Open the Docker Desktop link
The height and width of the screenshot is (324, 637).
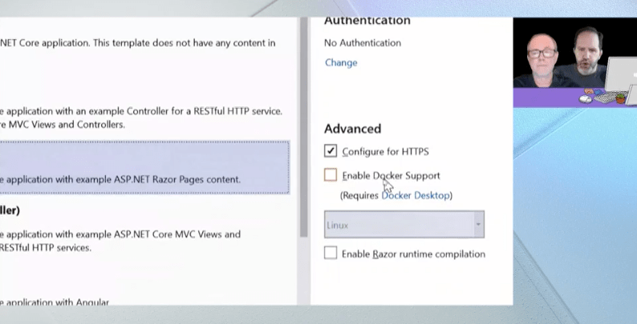click(x=416, y=195)
